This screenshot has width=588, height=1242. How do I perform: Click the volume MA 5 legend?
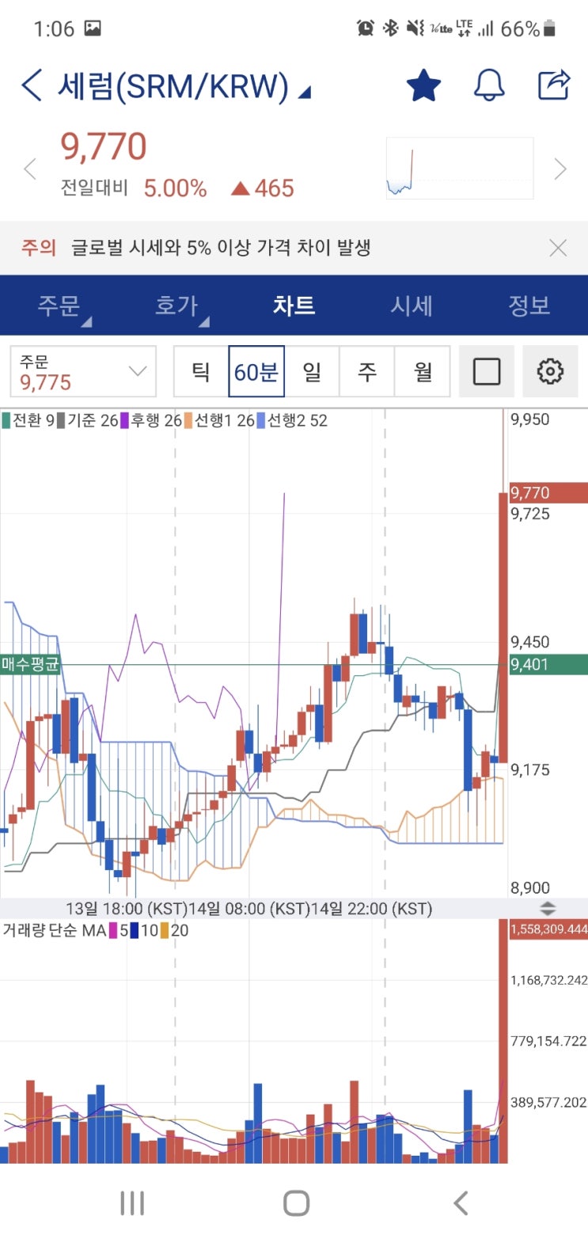point(119,930)
